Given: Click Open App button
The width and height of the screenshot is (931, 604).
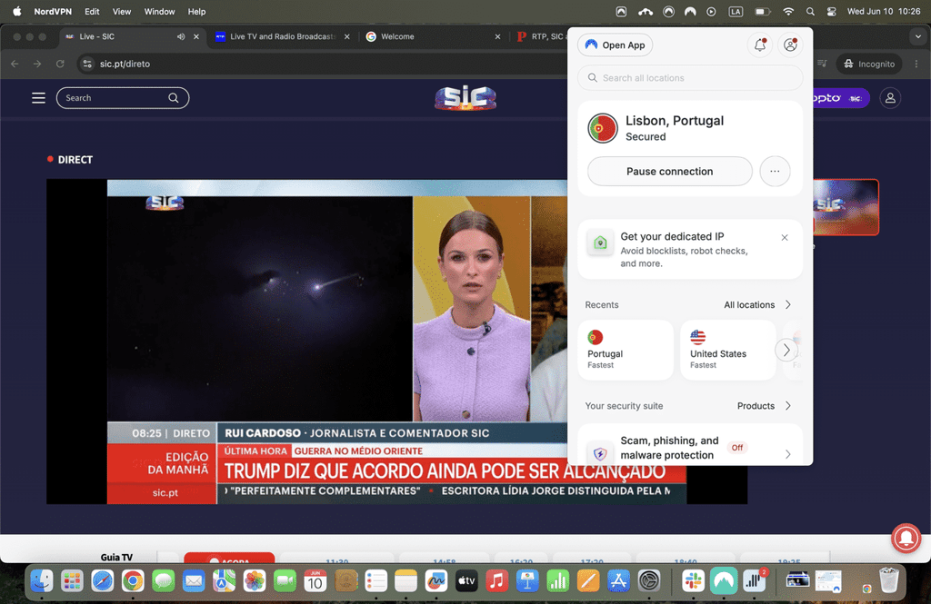Looking at the screenshot, I should tap(616, 45).
